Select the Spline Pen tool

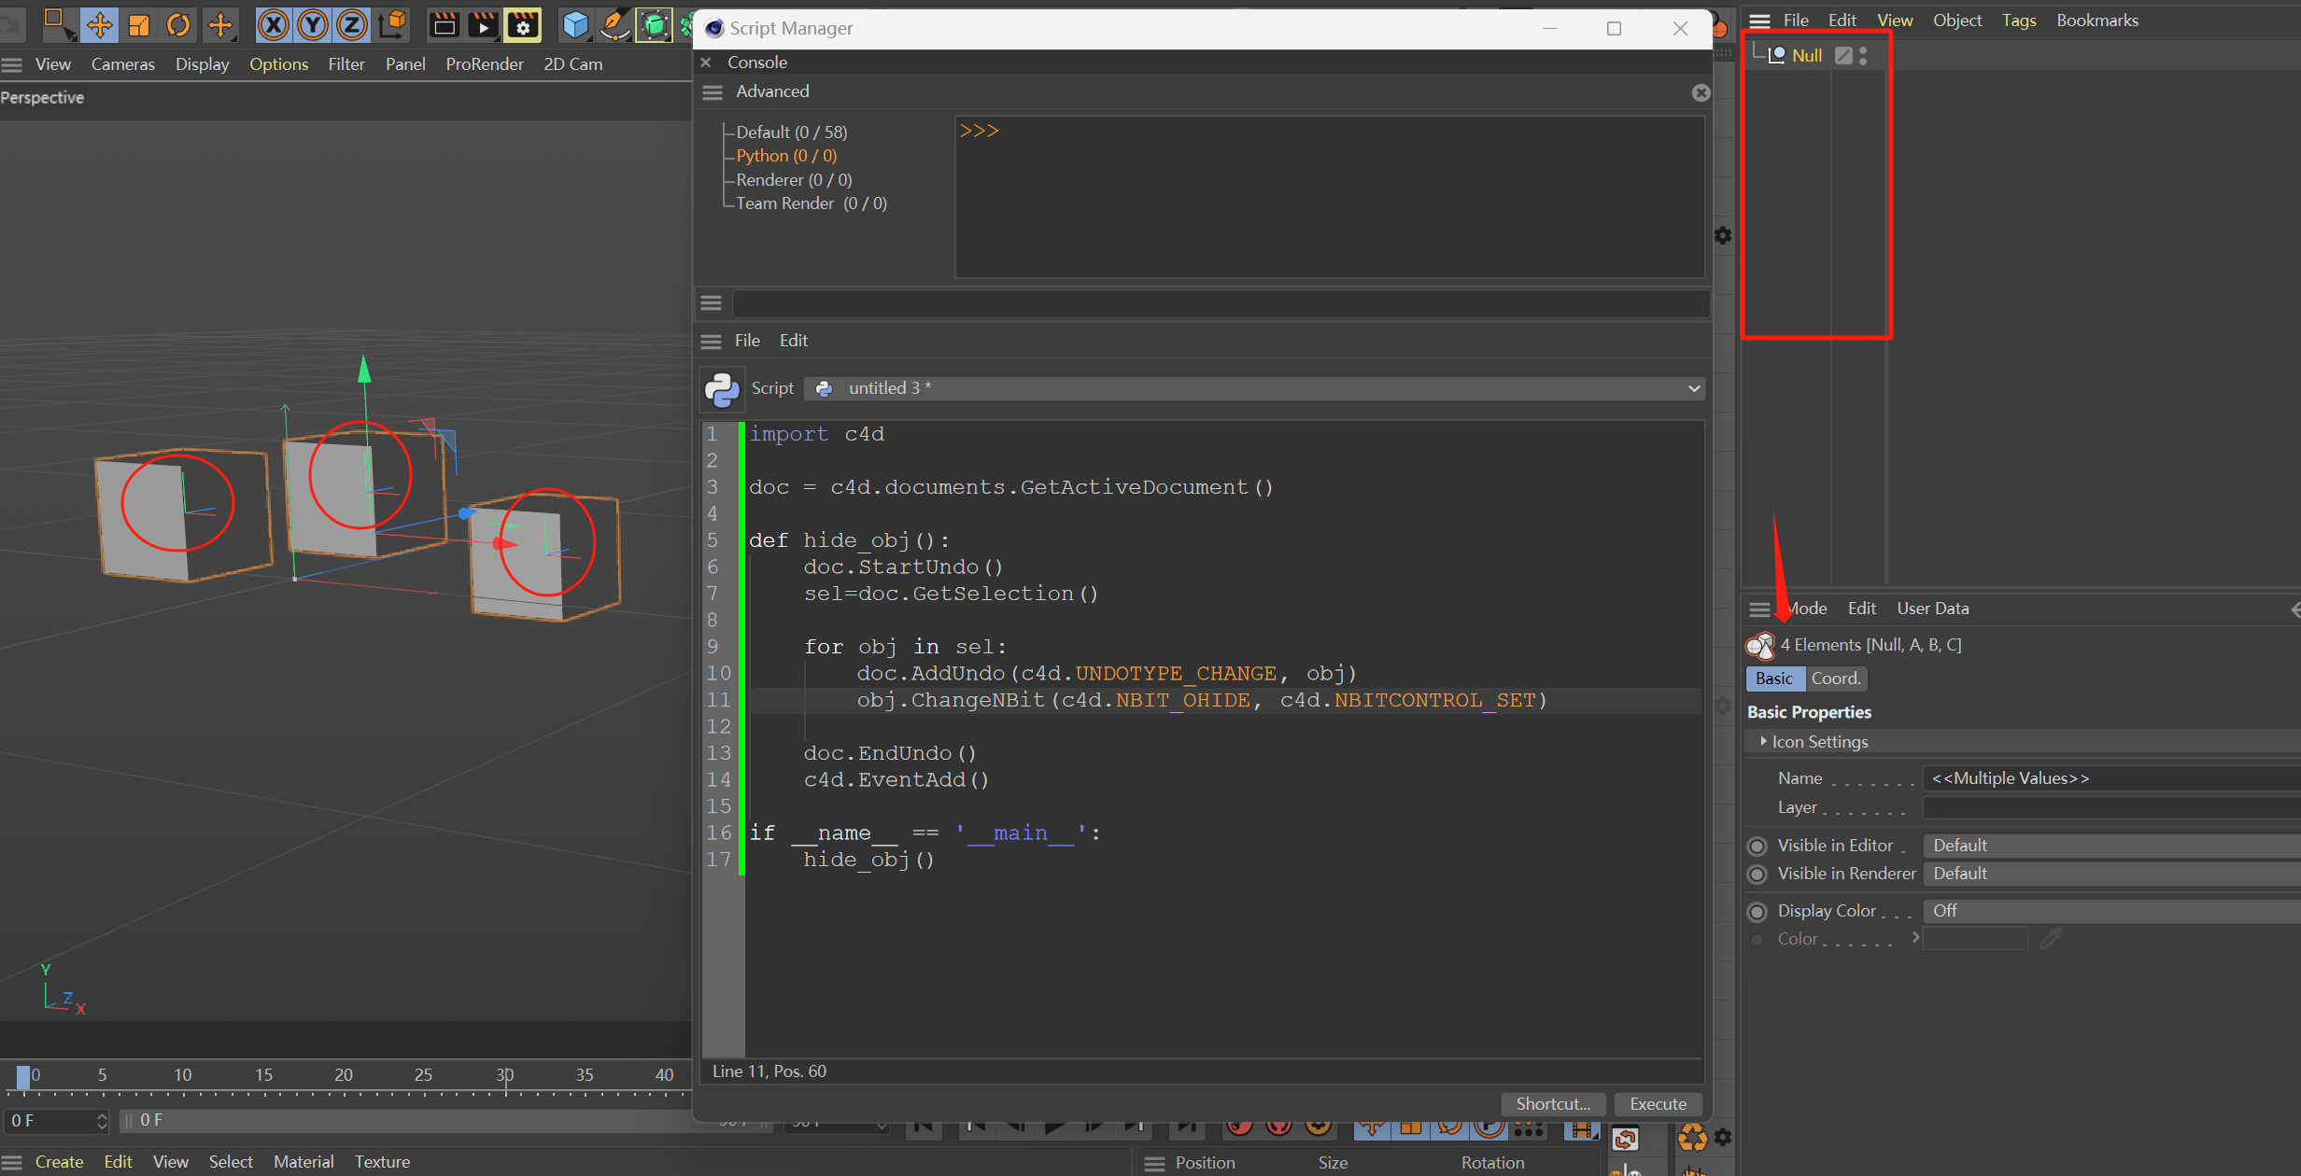[x=614, y=24]
